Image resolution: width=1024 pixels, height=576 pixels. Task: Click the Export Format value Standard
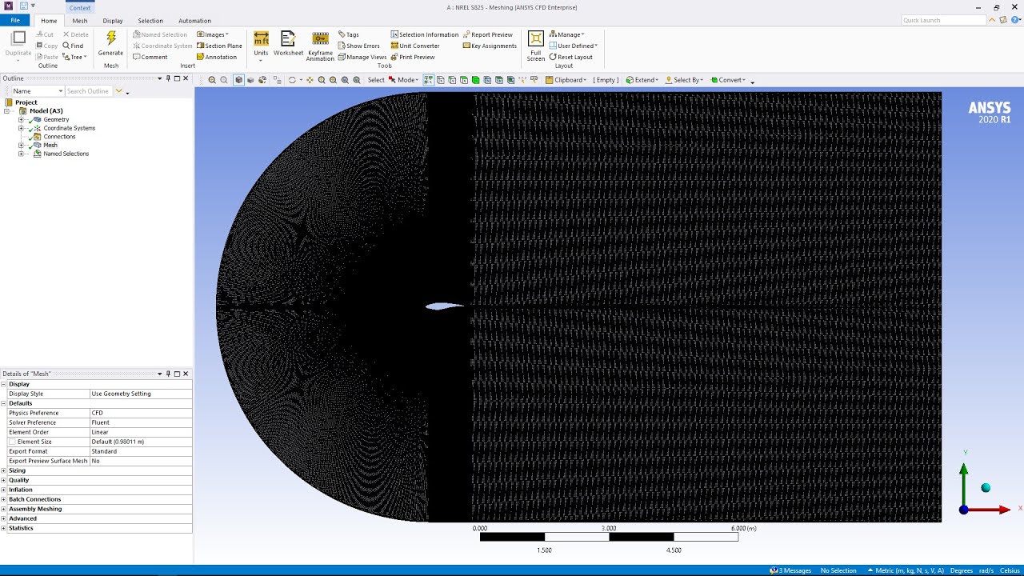coord(141,451)
